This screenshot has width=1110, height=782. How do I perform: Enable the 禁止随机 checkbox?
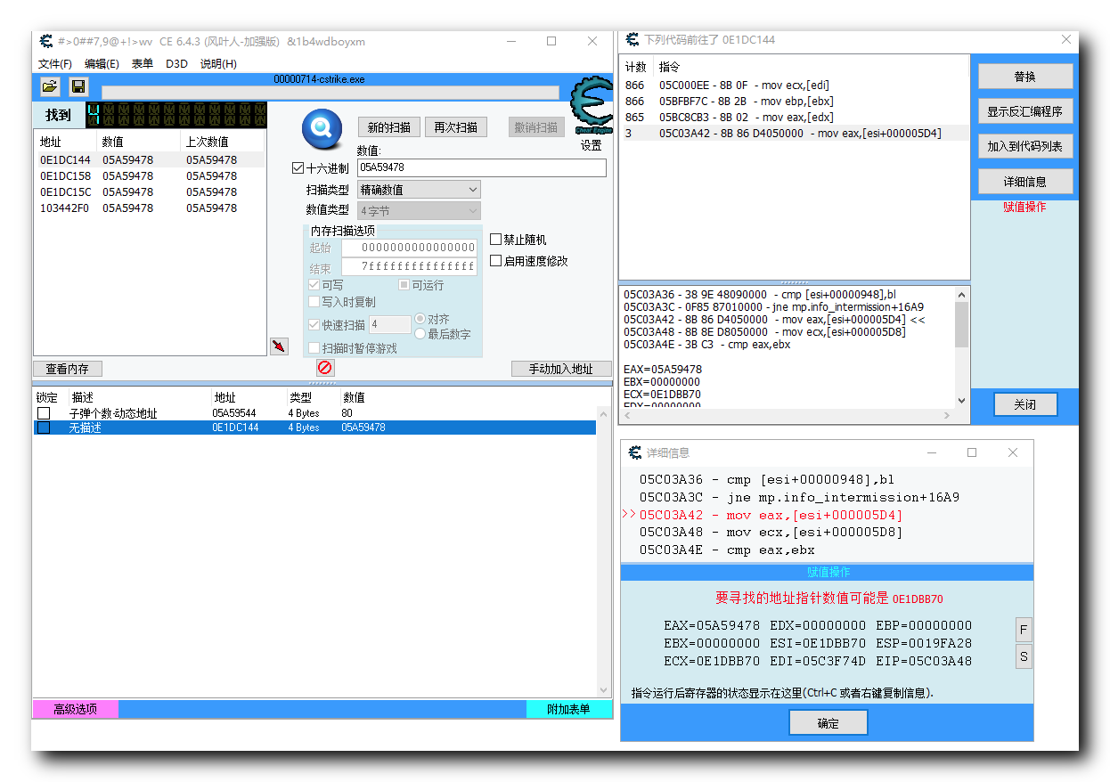tap(496, 240)
